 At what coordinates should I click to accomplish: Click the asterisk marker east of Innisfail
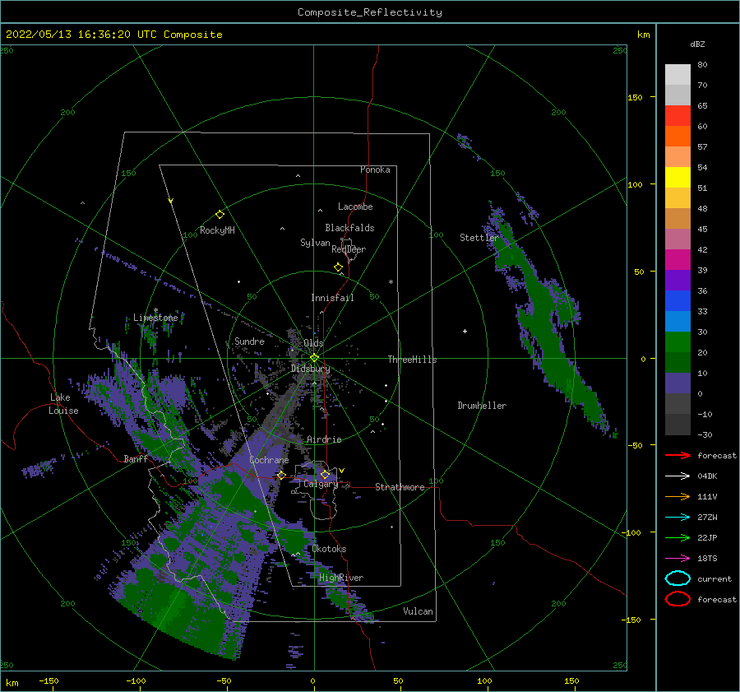tap(391, 282)
